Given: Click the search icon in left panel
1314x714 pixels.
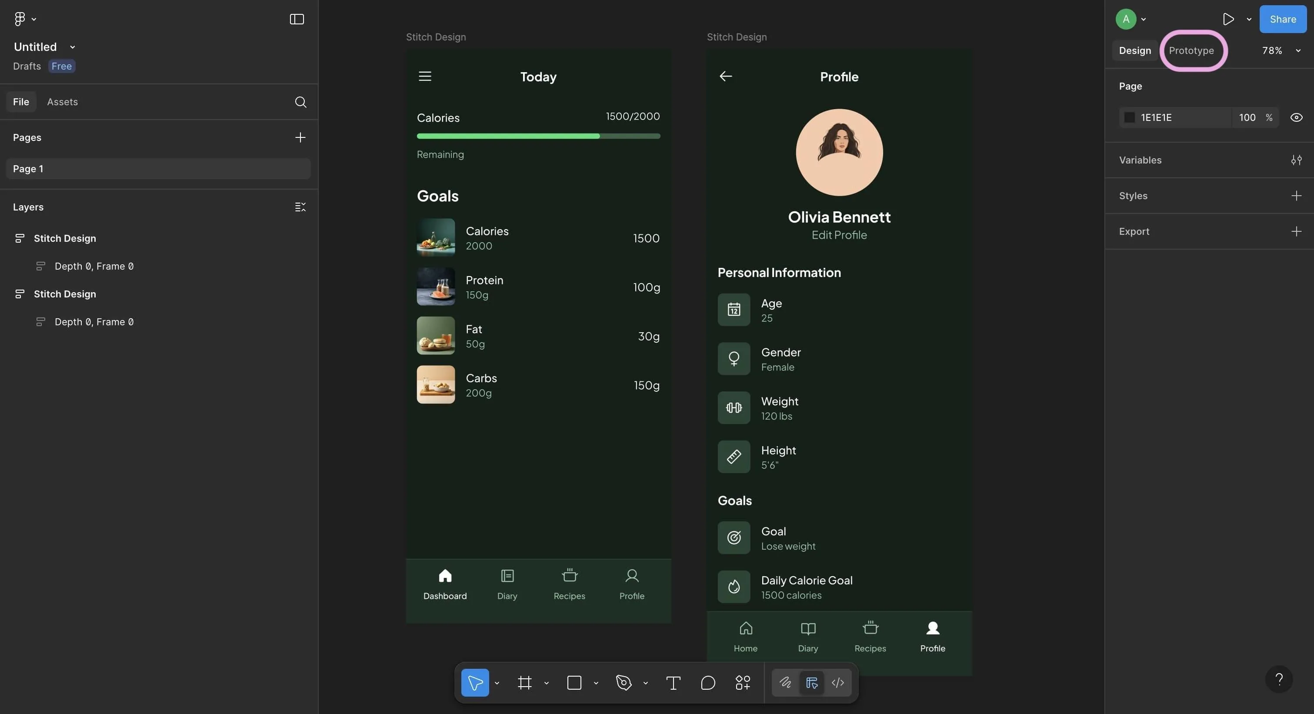Looking at the screenshot, I should pyautogui.click(x=300, y=102).
